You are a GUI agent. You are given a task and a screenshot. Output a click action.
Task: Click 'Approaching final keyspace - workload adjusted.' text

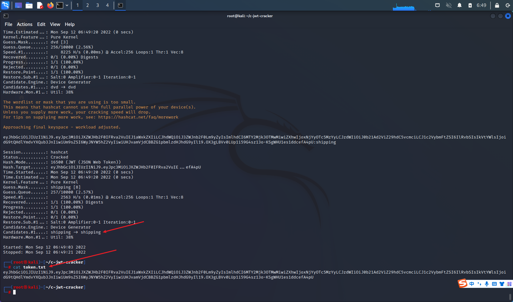coord(62,127)
